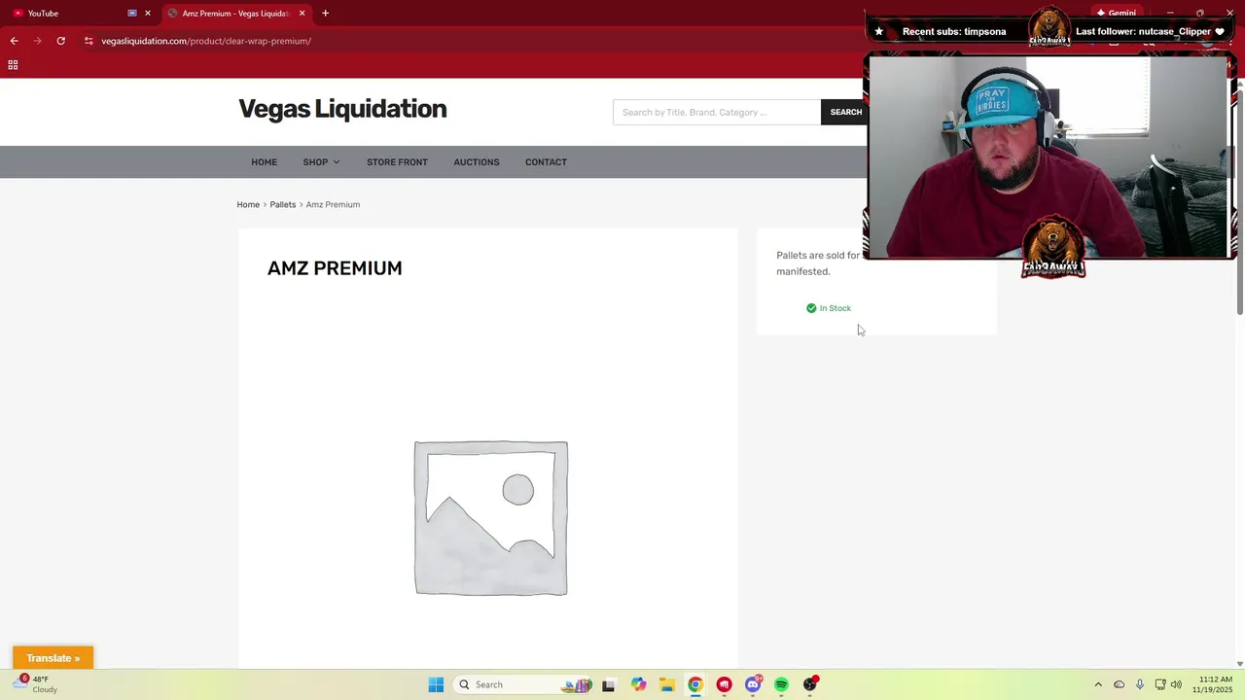Open Discord from the taskbar
1245x700 pixels.
point(753,684)
